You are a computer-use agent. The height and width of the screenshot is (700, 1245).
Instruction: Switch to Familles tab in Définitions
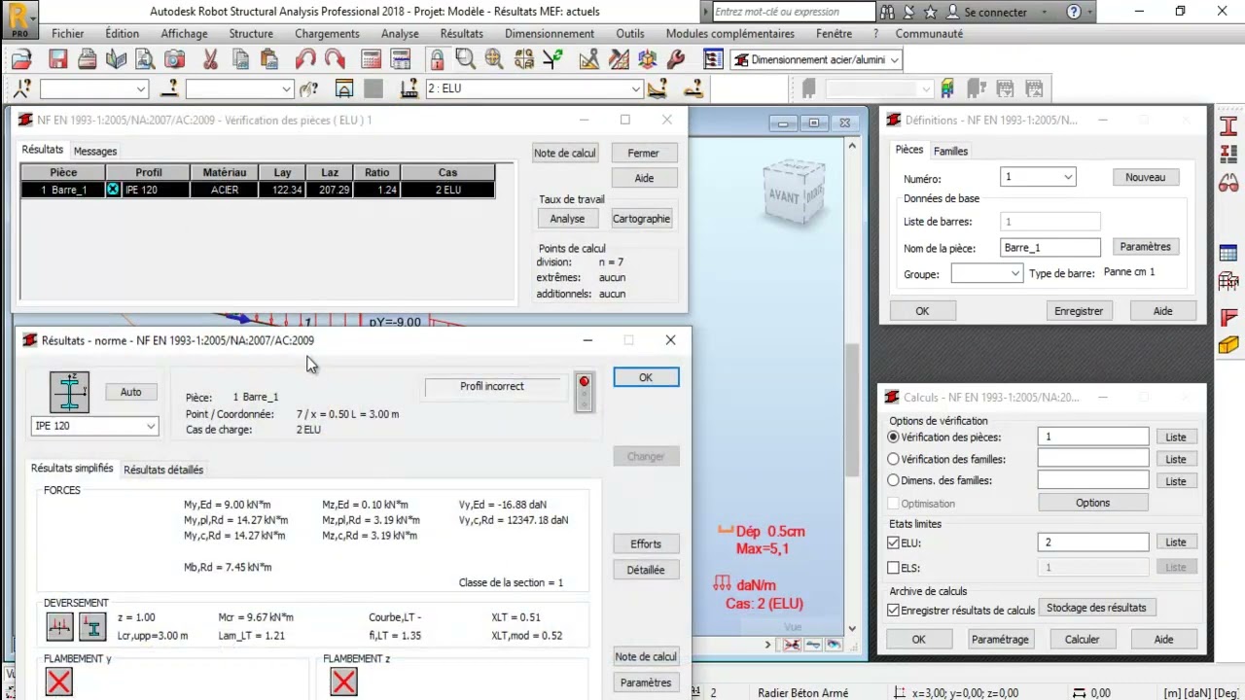[950, 151]
